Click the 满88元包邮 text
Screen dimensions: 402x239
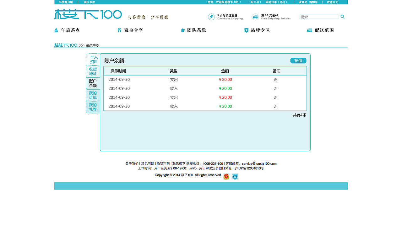coord(269,15)
